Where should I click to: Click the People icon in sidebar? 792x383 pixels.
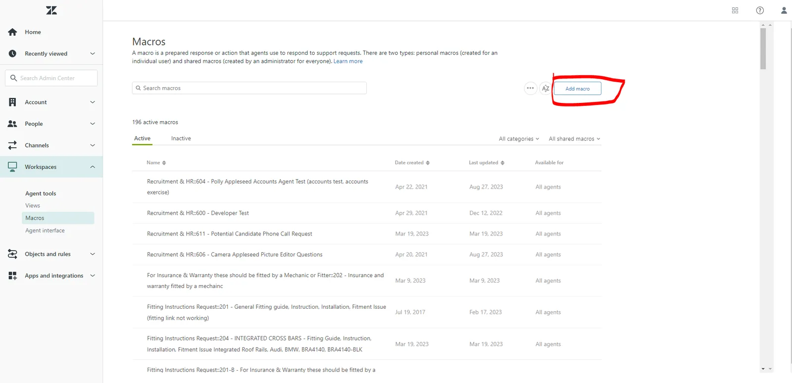tap(13, 124)
